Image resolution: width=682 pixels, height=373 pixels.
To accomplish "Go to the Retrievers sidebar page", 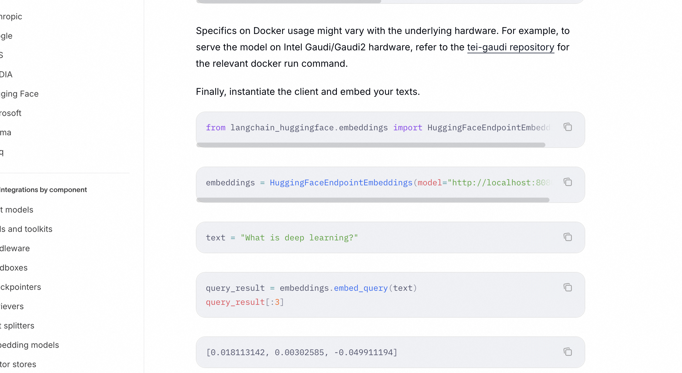I will pyautogui.click(x=12, y=306).
